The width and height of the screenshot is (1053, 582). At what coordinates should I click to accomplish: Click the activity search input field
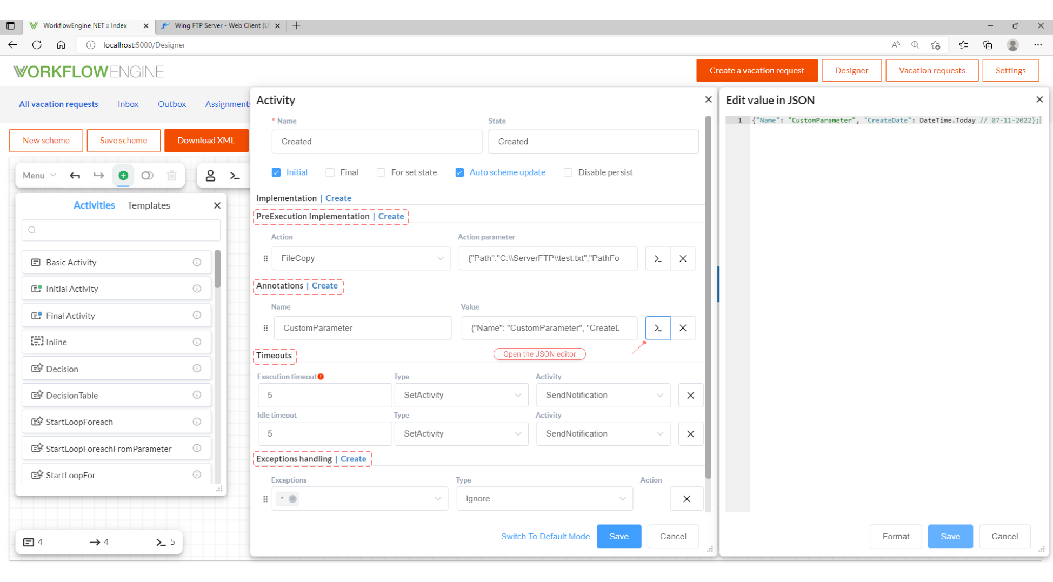click(121, 230)
